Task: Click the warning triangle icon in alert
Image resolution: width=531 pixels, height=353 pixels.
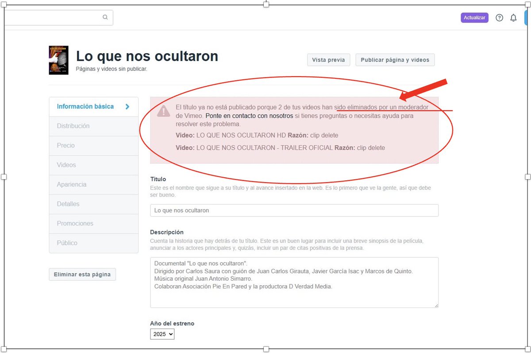Action: click(x=163, y=111)
